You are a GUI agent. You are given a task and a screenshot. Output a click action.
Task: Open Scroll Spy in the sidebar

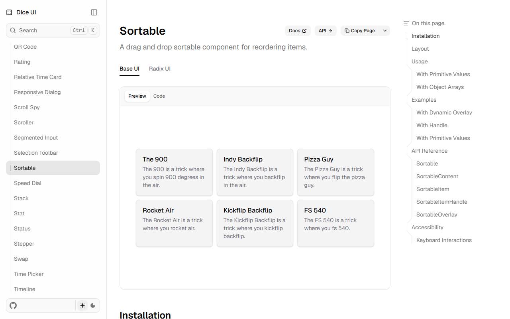[53, 107]
